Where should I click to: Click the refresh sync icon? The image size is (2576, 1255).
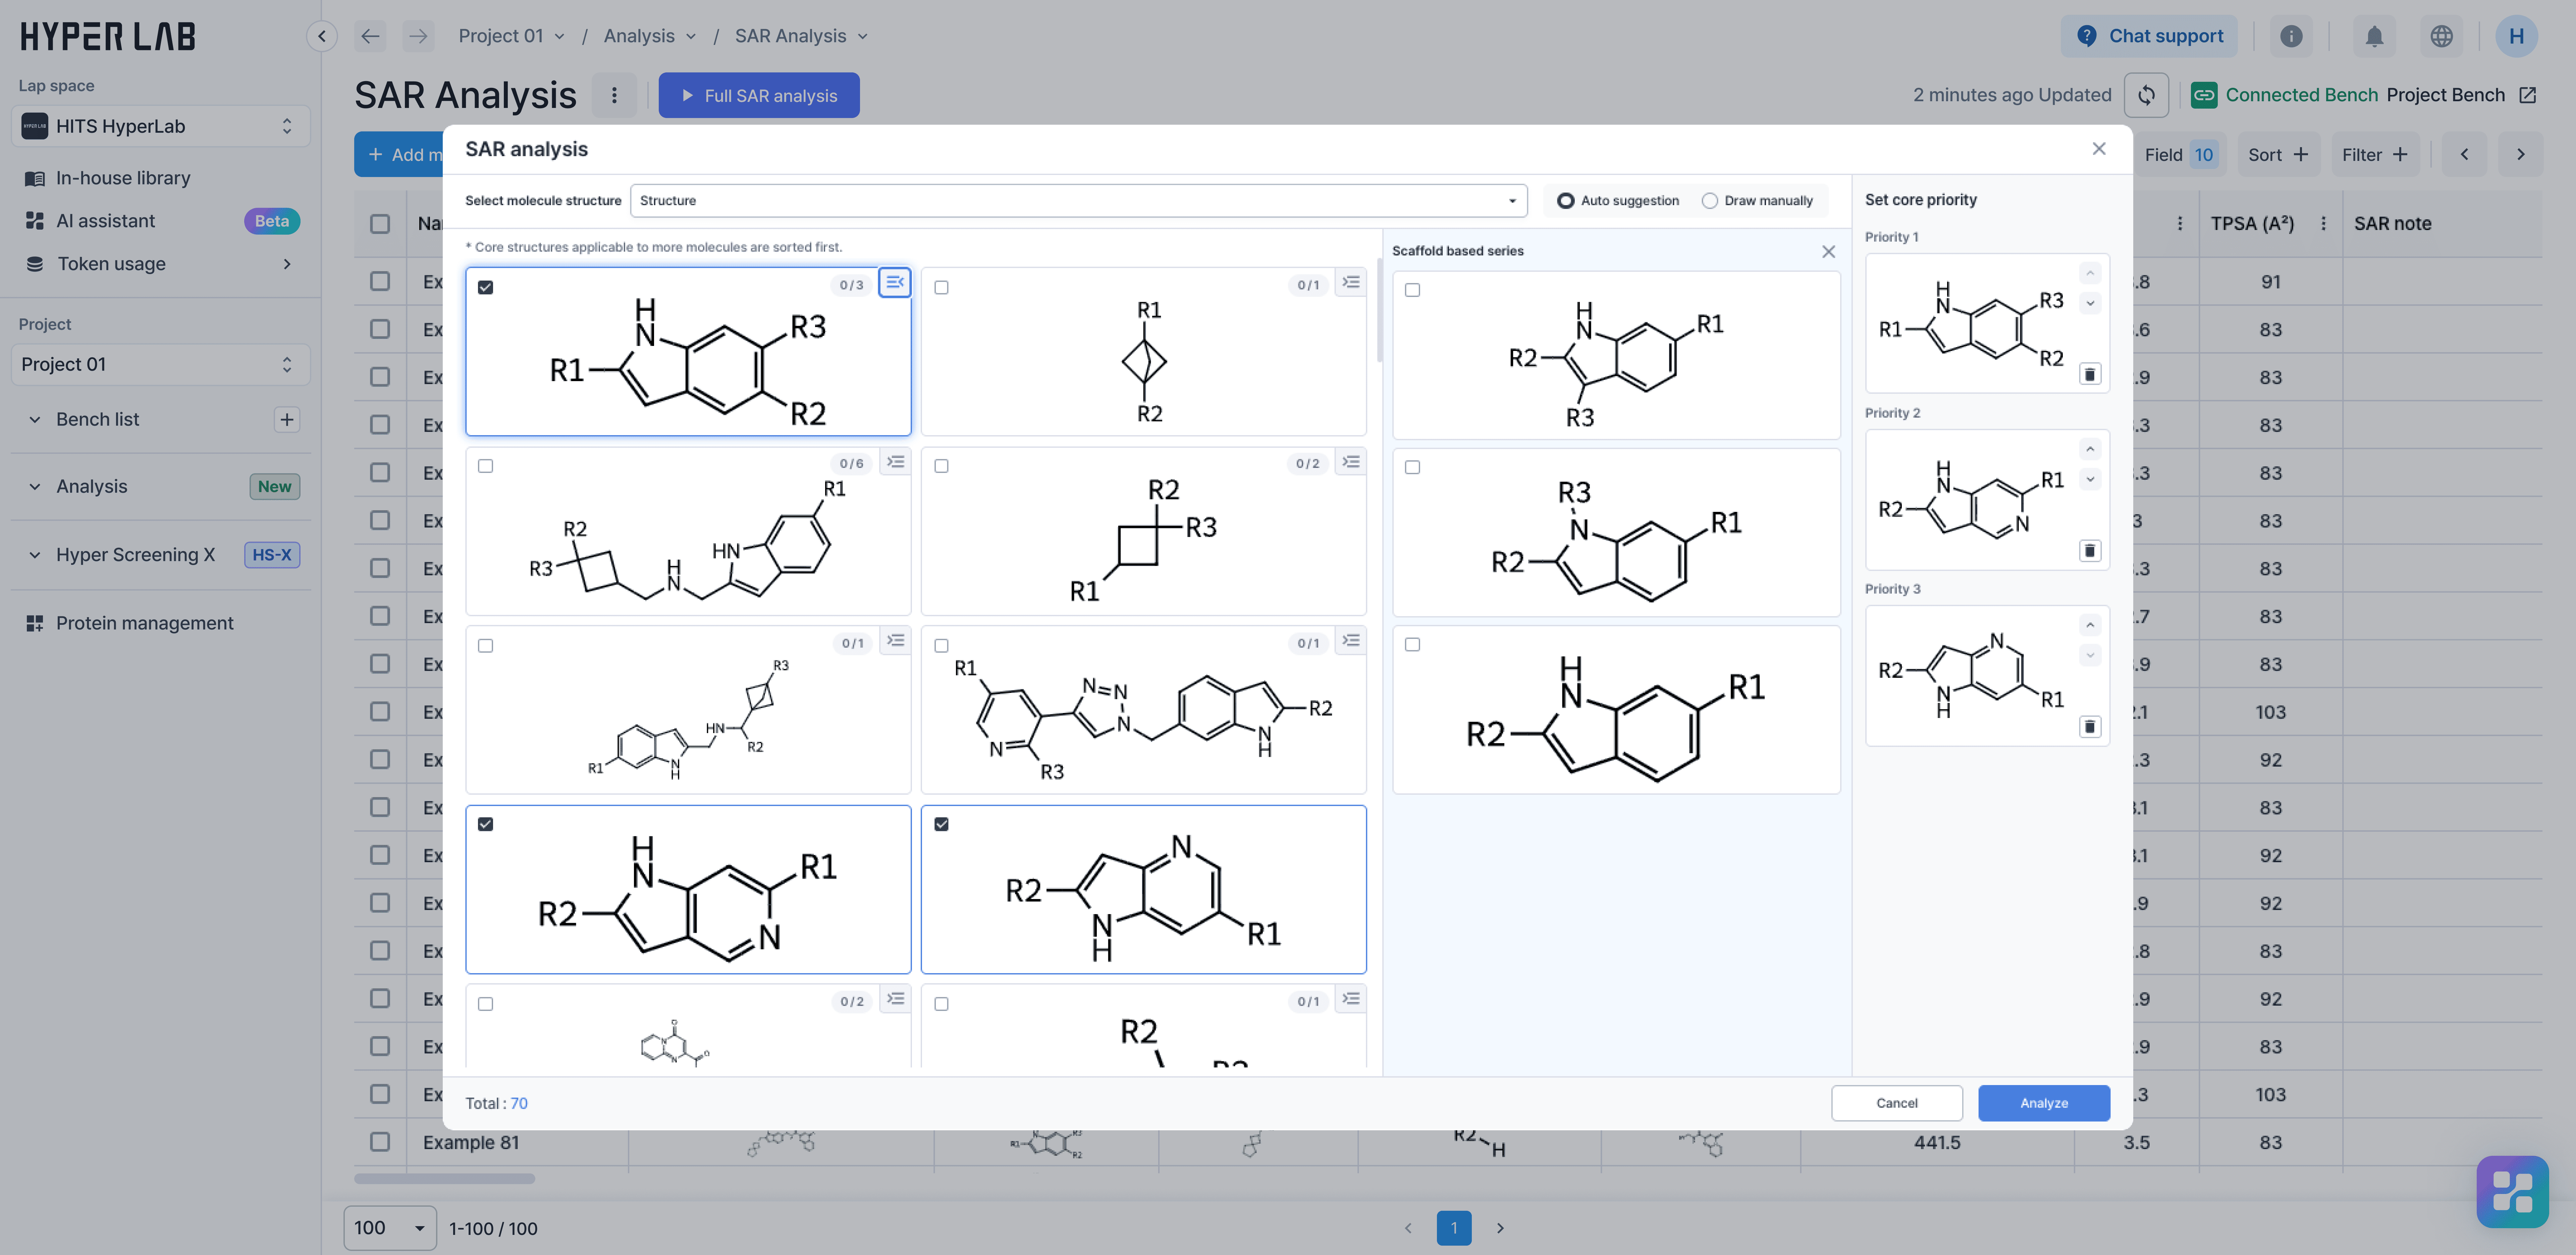click(x=2146, y=95)
